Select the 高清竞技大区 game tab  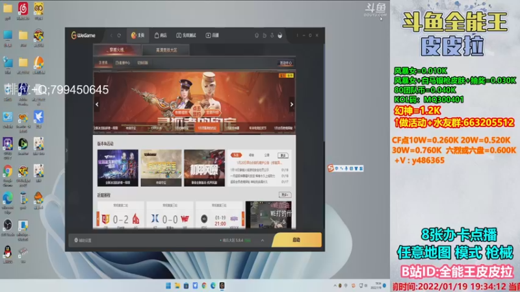click(166, 50)
